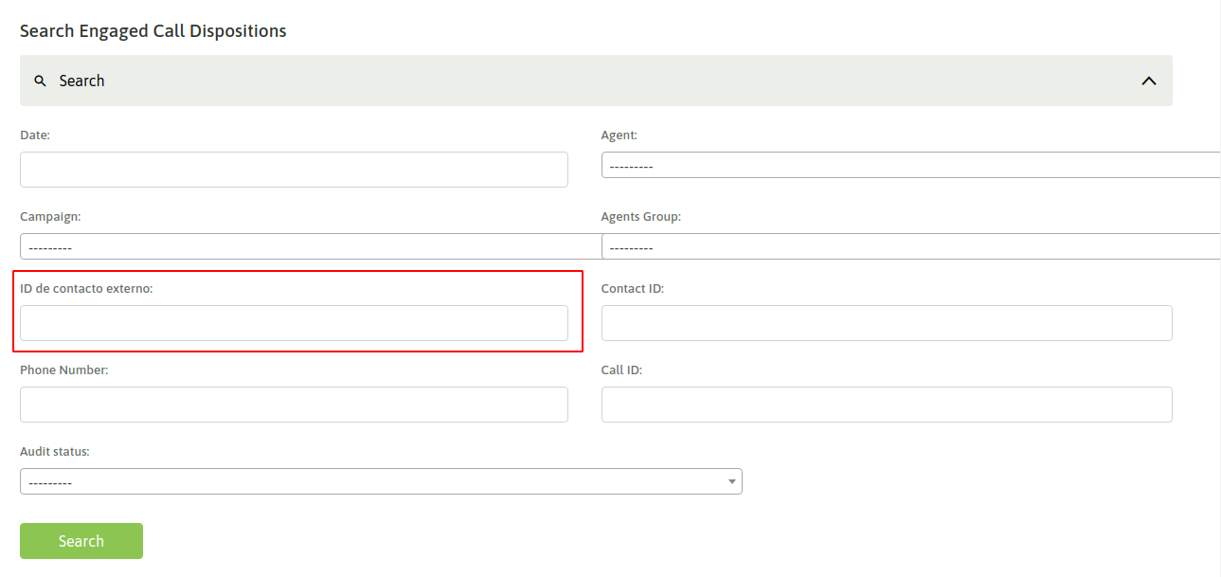The image size is (1221, 577).
Task: Click the 'Search Engaged Call Dispositions' heading
Action: (x=153, y=31)
